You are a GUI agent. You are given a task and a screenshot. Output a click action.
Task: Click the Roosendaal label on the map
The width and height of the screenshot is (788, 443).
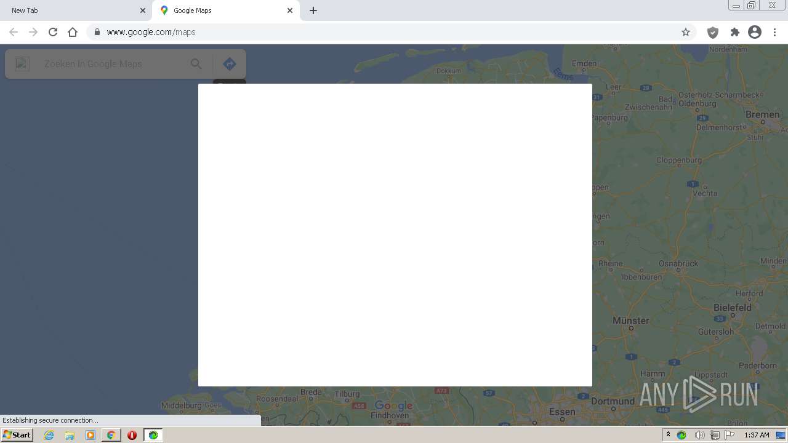pos(276,399)
